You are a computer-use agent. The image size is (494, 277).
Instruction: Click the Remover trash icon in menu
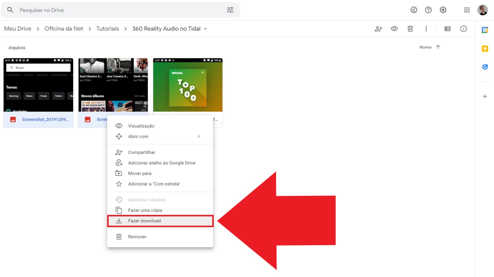[119, 237]
